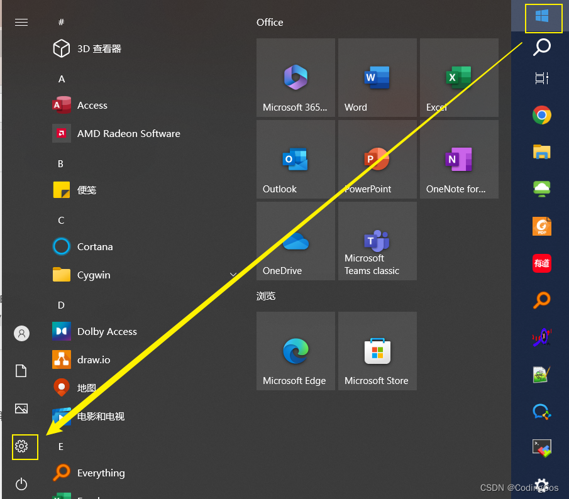This screenshot has width=569, height=499.
Task: Open the Microsoft Teams classic tile
Action: [377, 241]
